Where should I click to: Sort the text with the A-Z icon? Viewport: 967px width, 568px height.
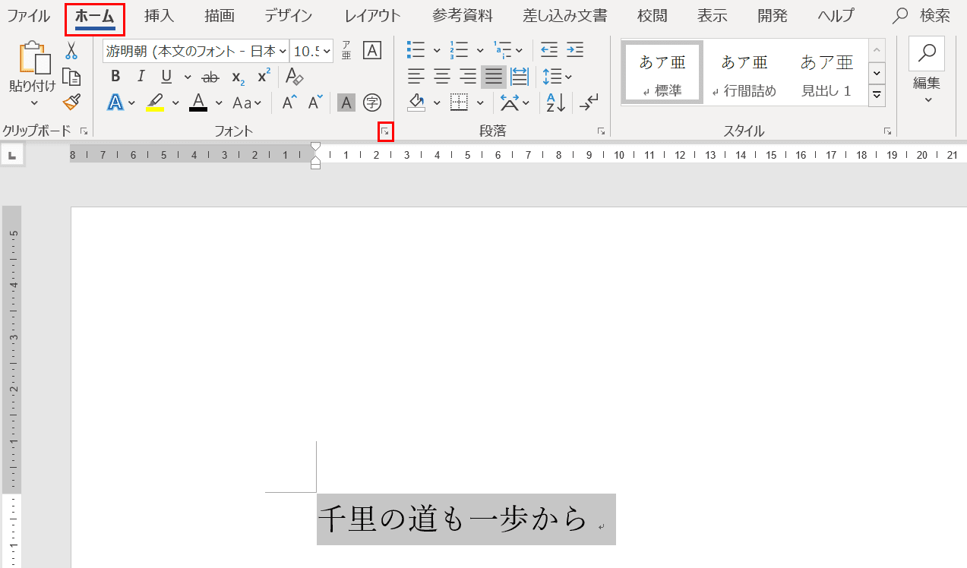pyautogui.click(x=556, y=103)
